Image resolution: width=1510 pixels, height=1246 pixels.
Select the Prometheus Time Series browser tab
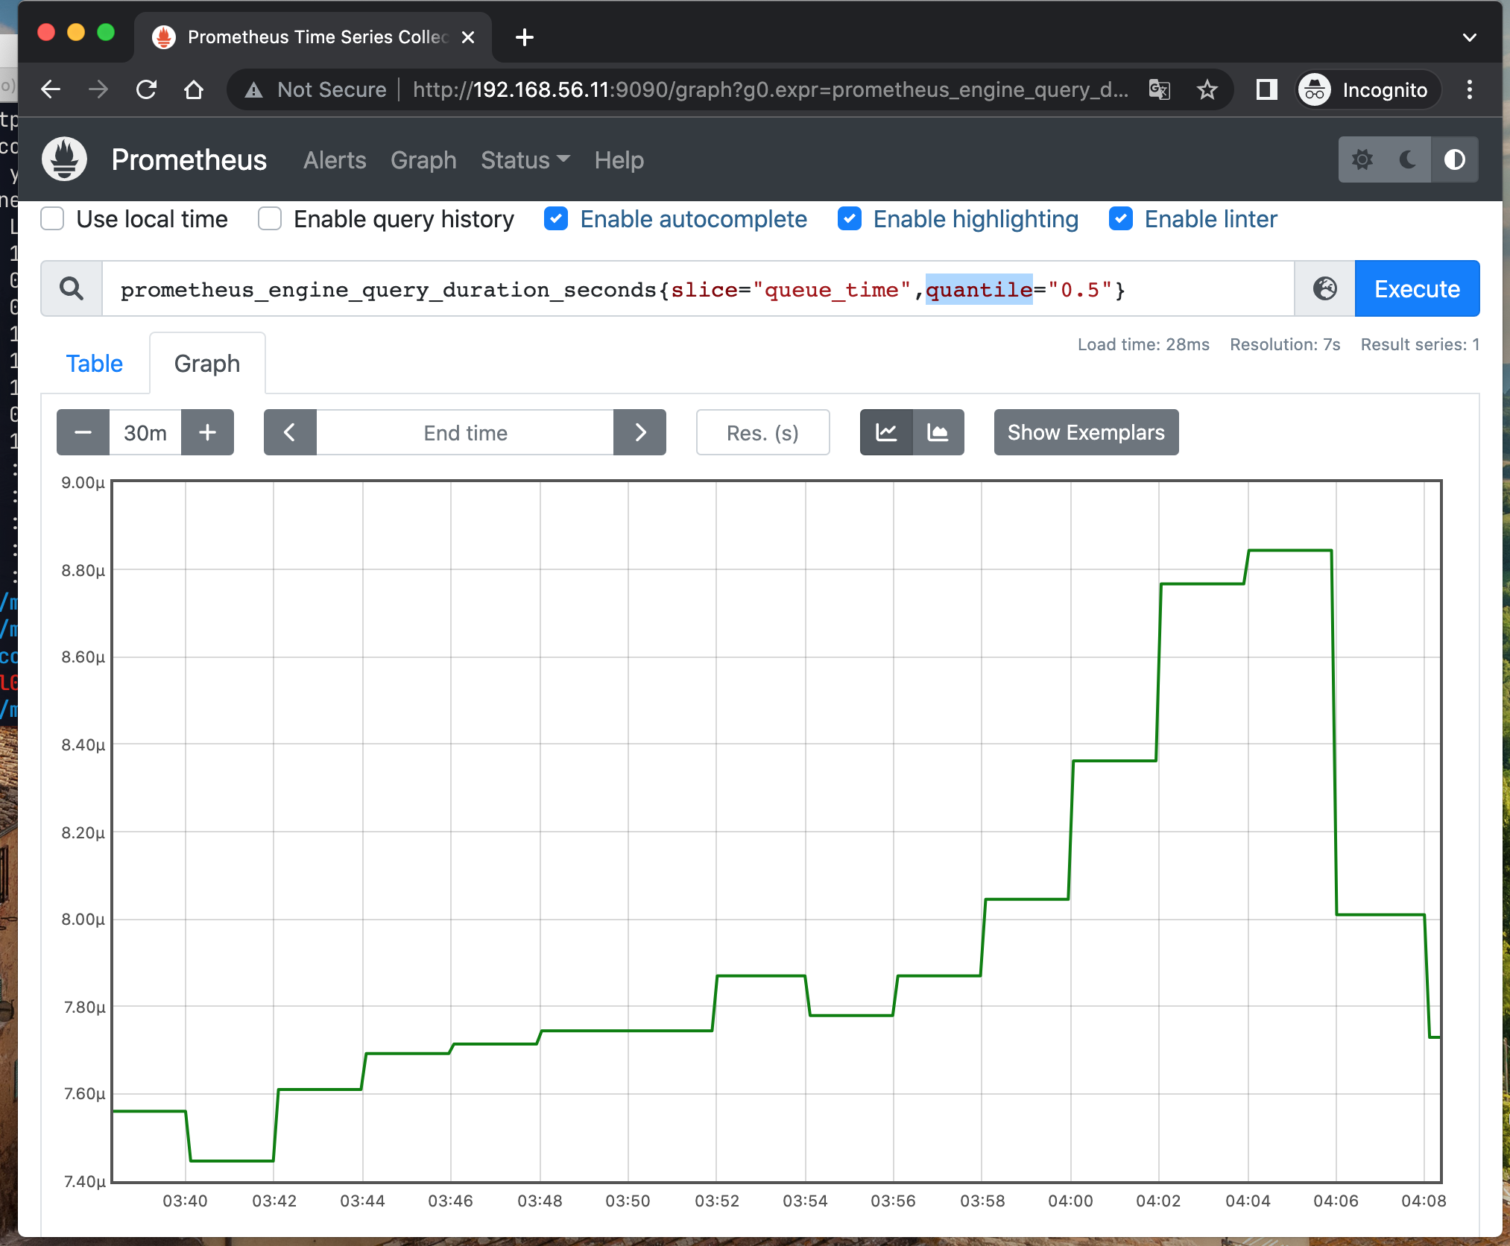tap(313, 37)
